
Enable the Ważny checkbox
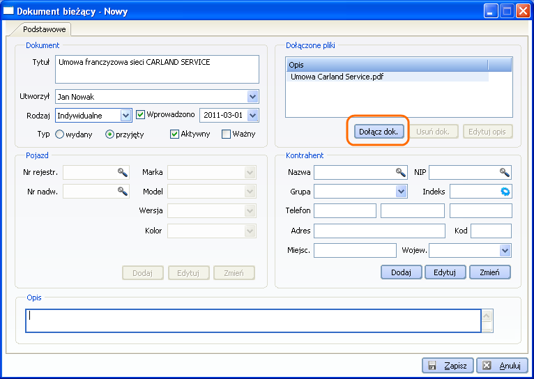226,134
